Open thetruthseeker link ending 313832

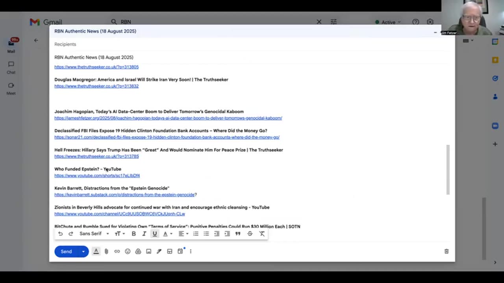tap(96, 86)
